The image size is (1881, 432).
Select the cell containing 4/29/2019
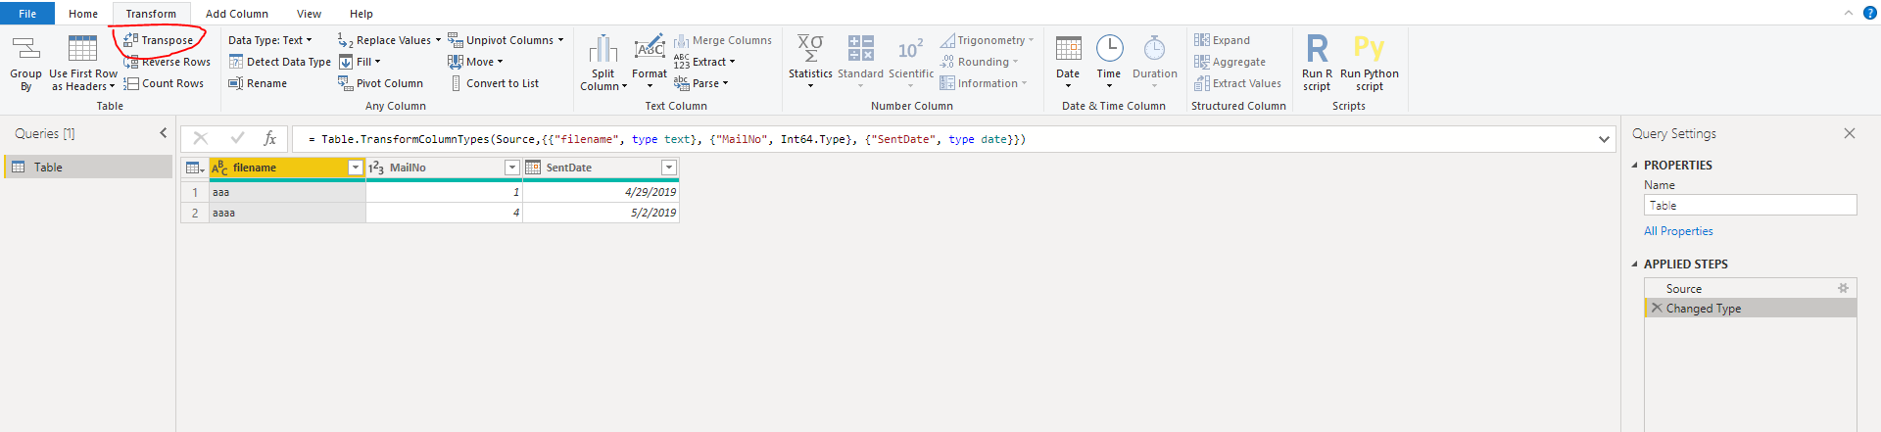coord(601,192)
